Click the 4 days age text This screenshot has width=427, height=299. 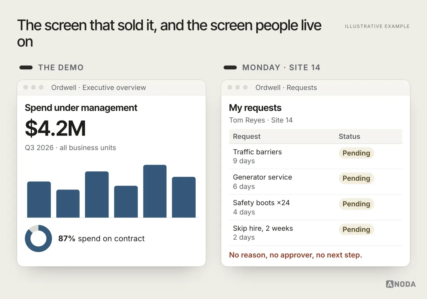244,212
